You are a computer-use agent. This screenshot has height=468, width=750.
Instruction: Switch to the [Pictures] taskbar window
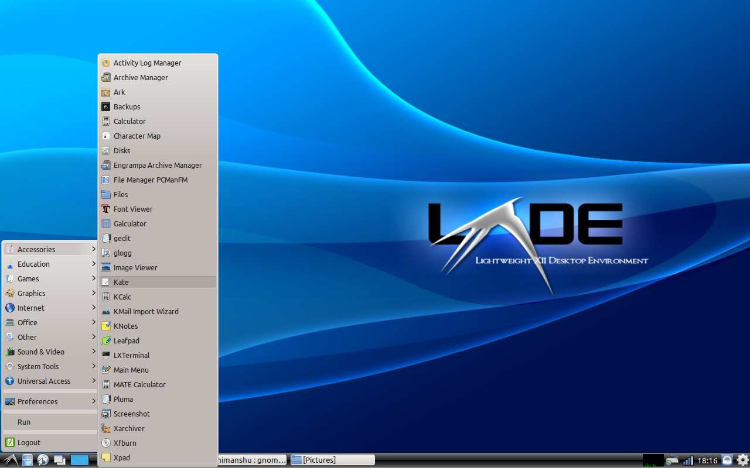click(x=332, y=460)
